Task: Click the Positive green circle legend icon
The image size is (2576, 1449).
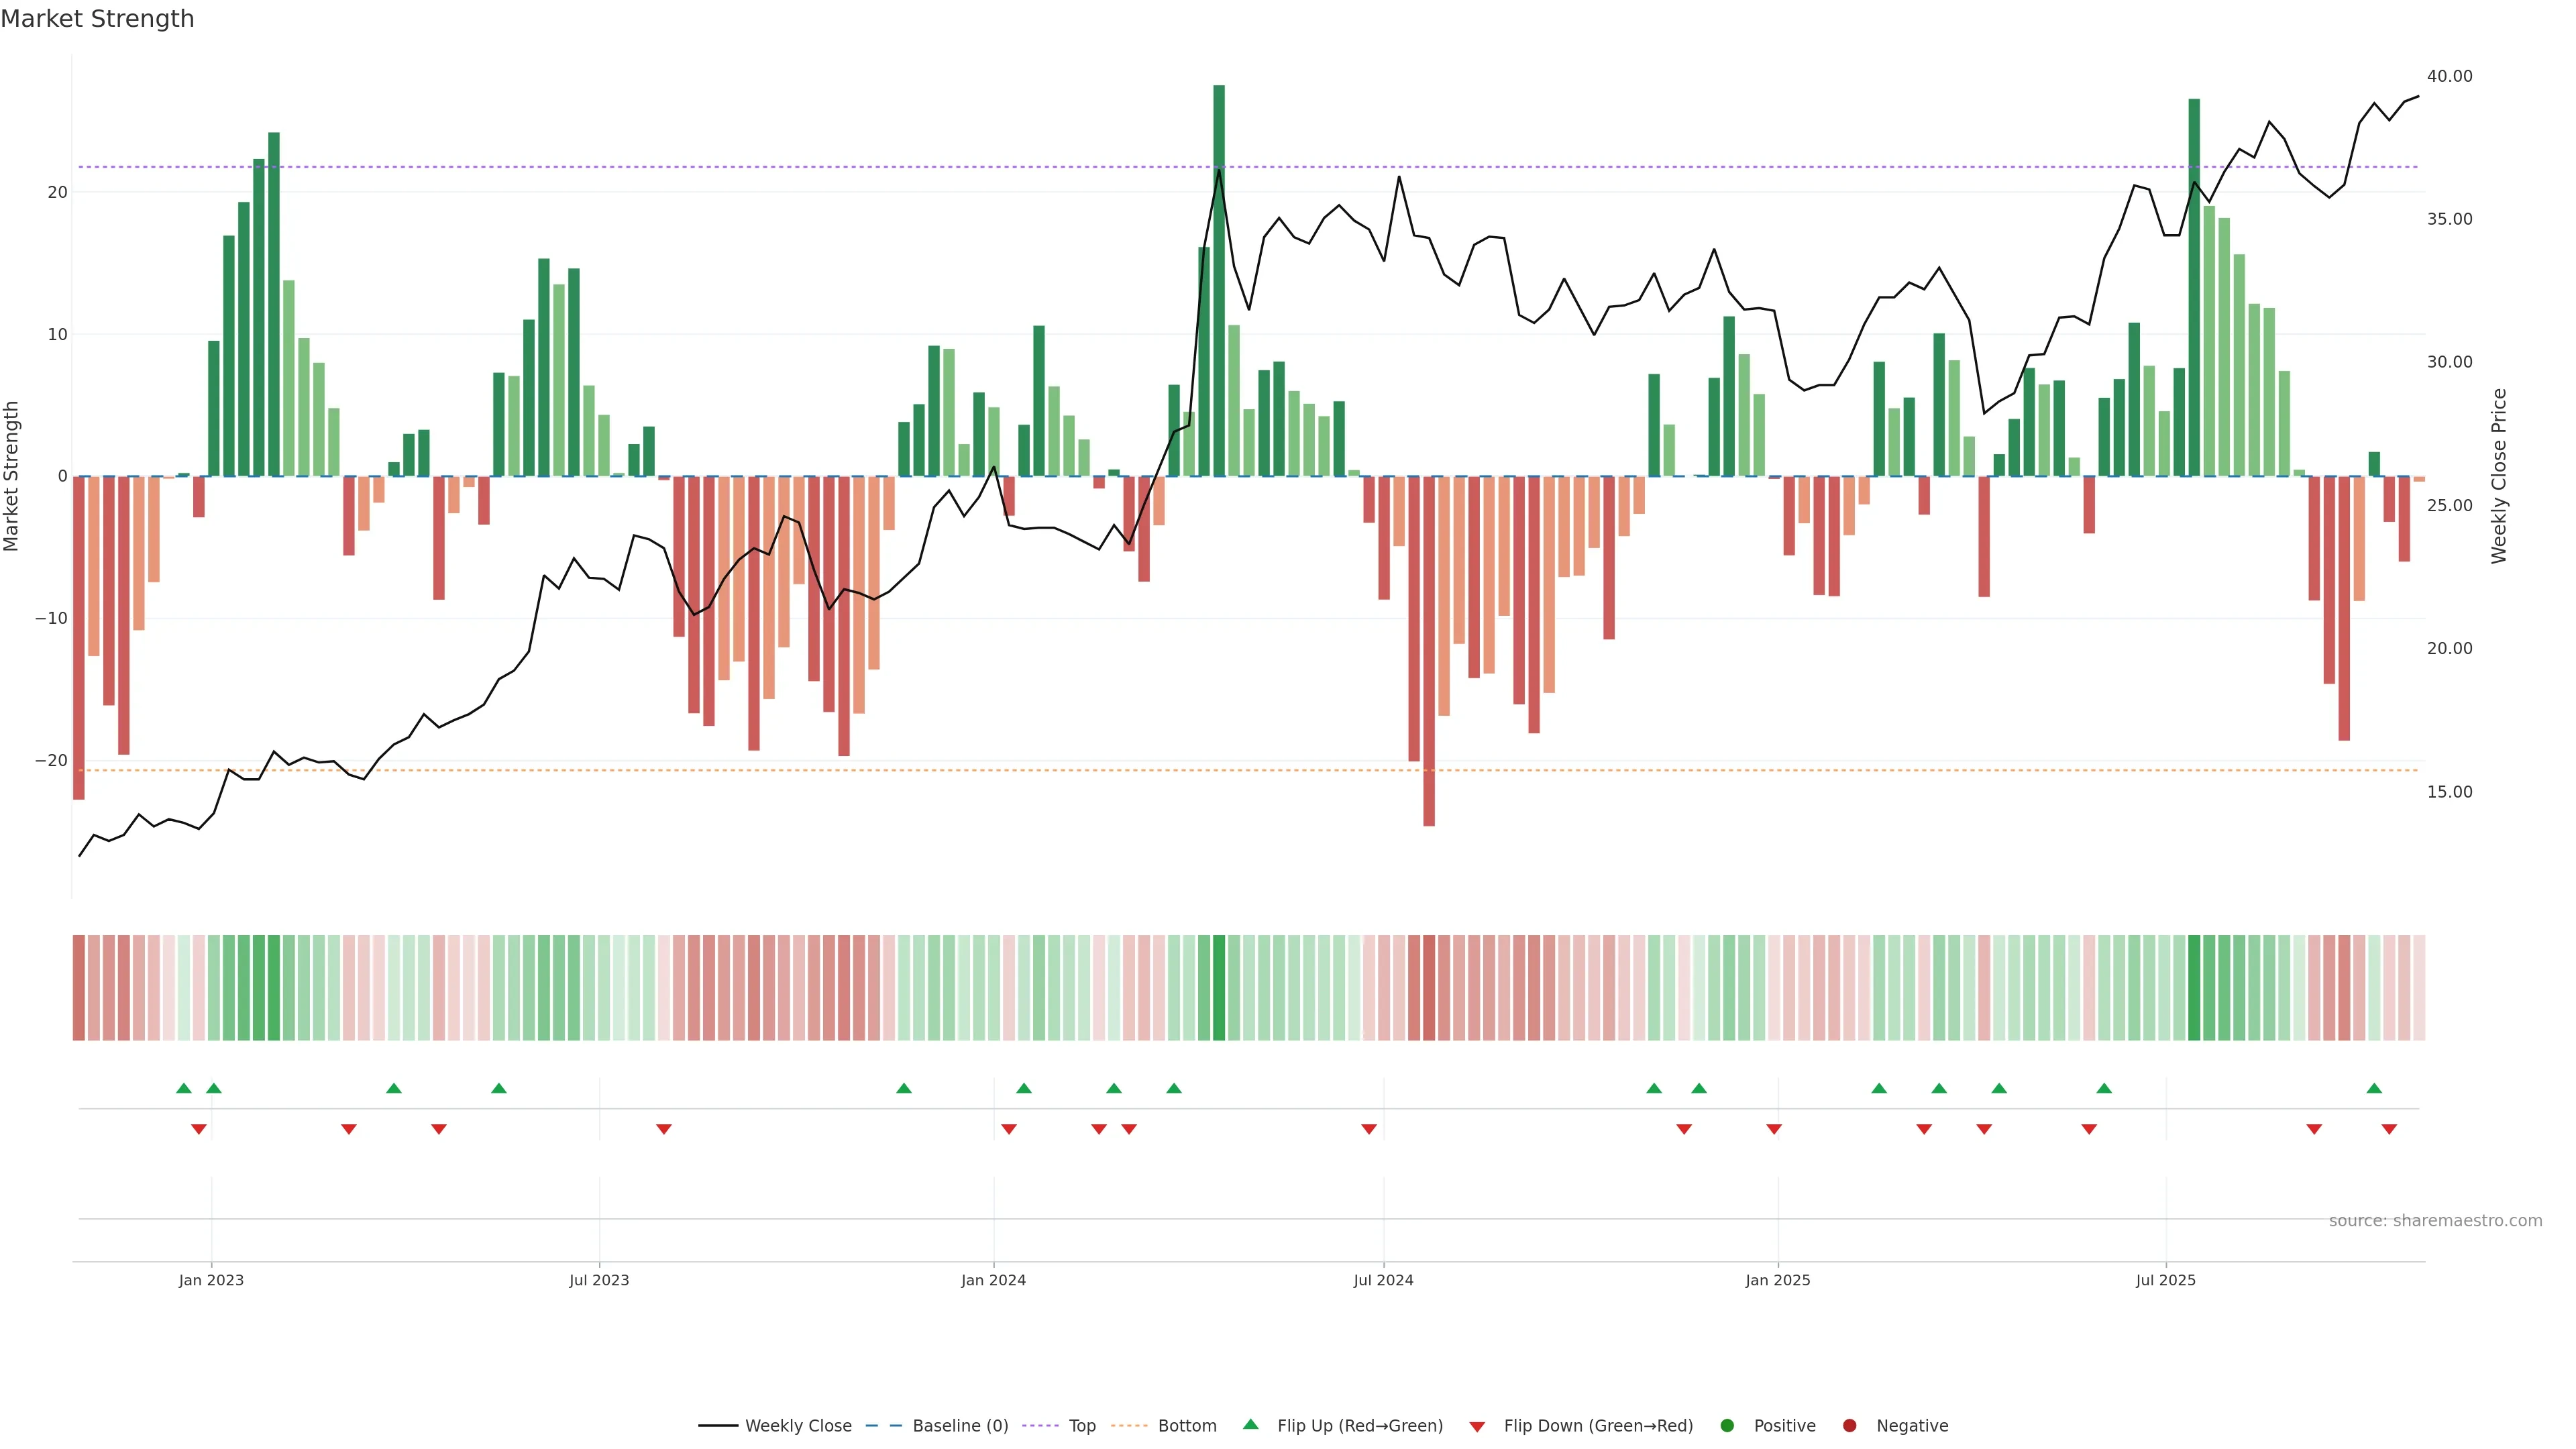Action: [1727, 1425]
